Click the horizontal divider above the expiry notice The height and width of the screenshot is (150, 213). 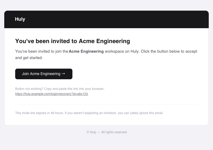[106, 104]
